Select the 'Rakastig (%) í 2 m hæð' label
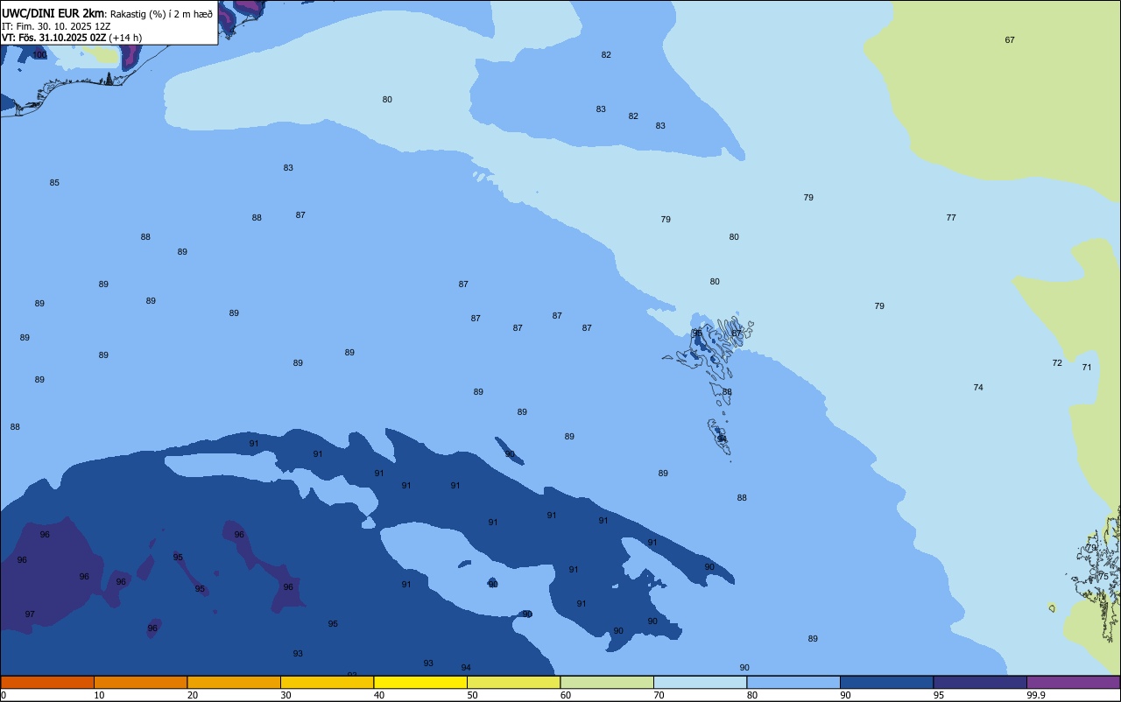This screenshot has width=1121, height=702. tap(161, 14)
